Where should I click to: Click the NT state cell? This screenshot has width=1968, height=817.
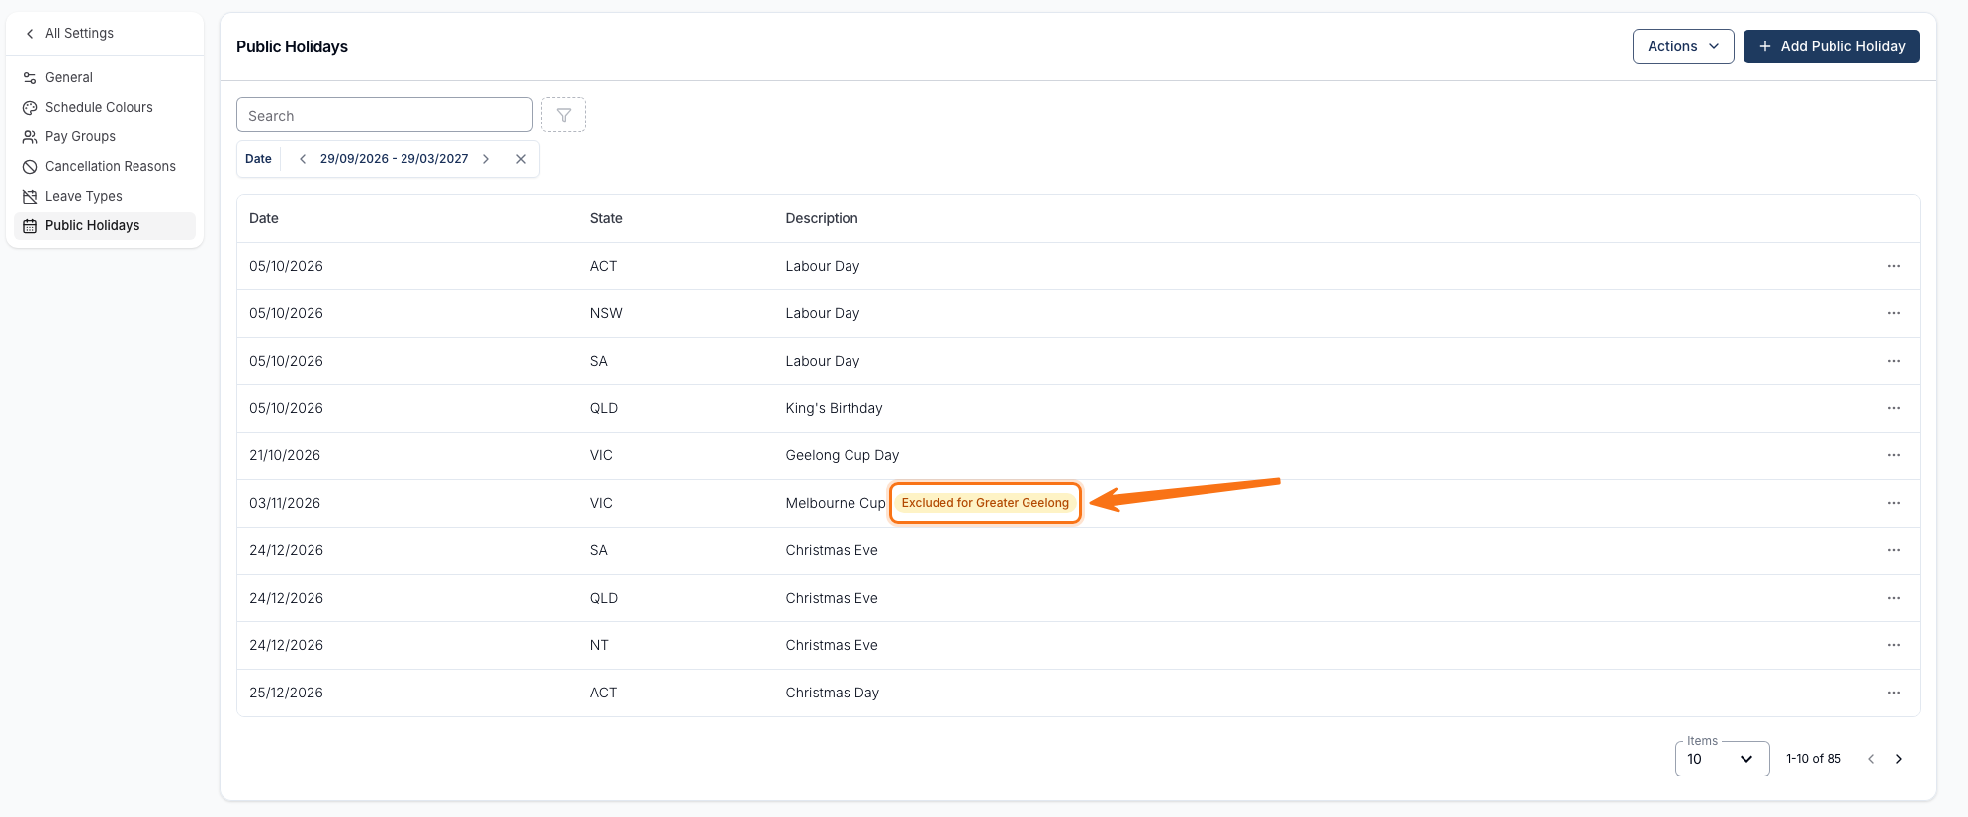coord(599,645)
